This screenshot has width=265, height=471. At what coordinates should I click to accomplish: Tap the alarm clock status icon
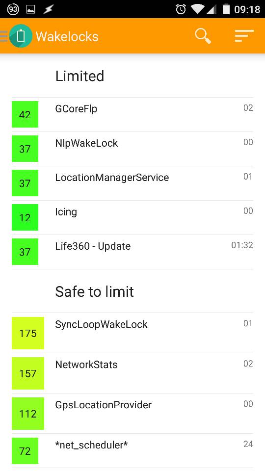(181, 9)
